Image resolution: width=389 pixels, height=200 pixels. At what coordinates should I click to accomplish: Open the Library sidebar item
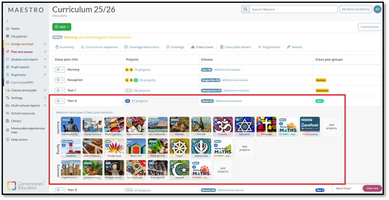click(16, 121)
